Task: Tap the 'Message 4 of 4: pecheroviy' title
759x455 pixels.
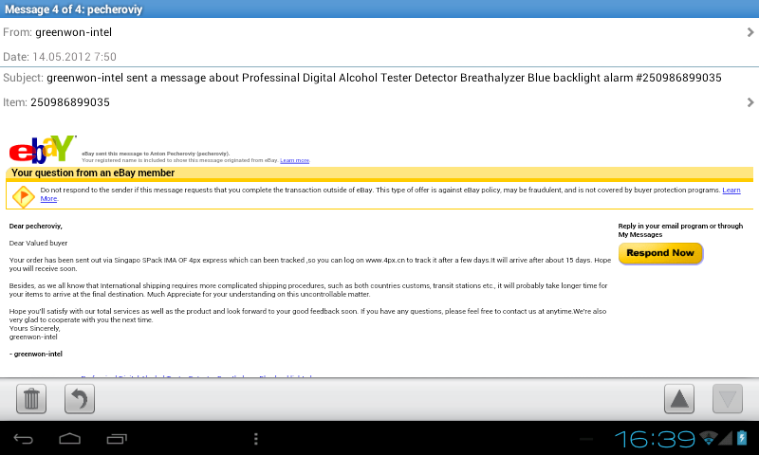Action: point(74,9)
